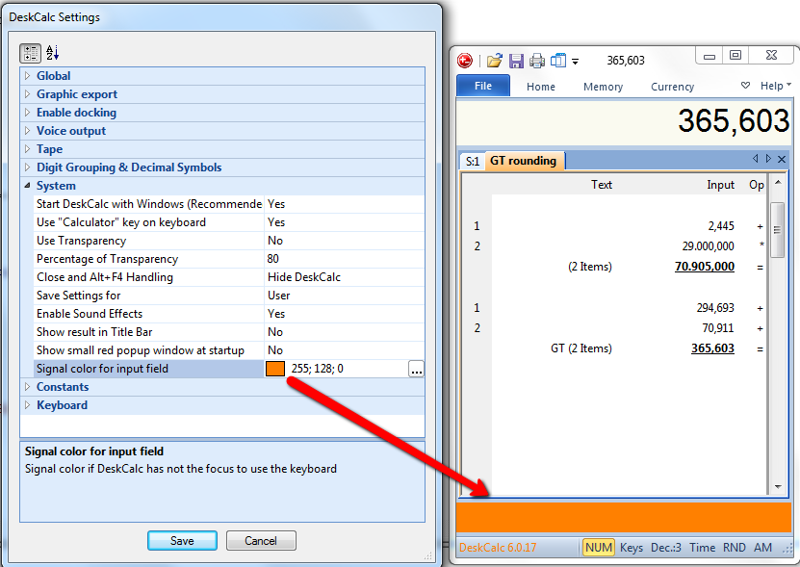Click the Input column header in tape
The image size is (800, 567).
720,185
